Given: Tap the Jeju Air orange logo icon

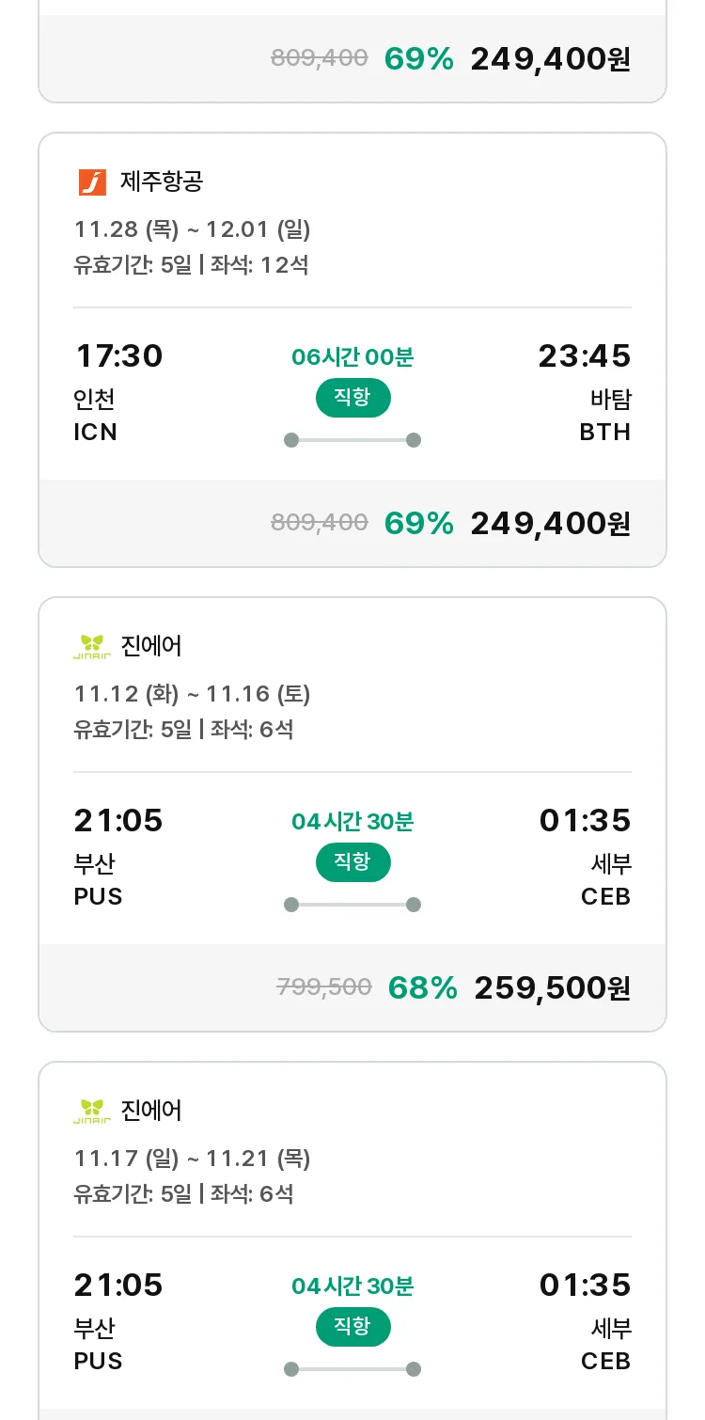Looking at the screenshot, I should (x=92, y=181).
